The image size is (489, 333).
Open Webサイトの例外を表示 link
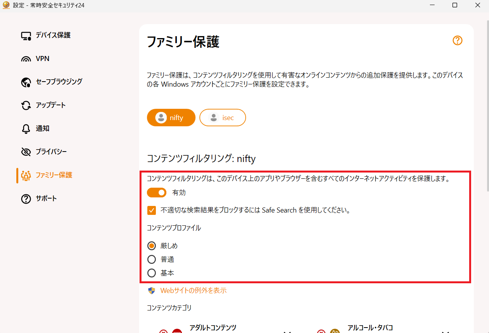(x=193, y=290)
